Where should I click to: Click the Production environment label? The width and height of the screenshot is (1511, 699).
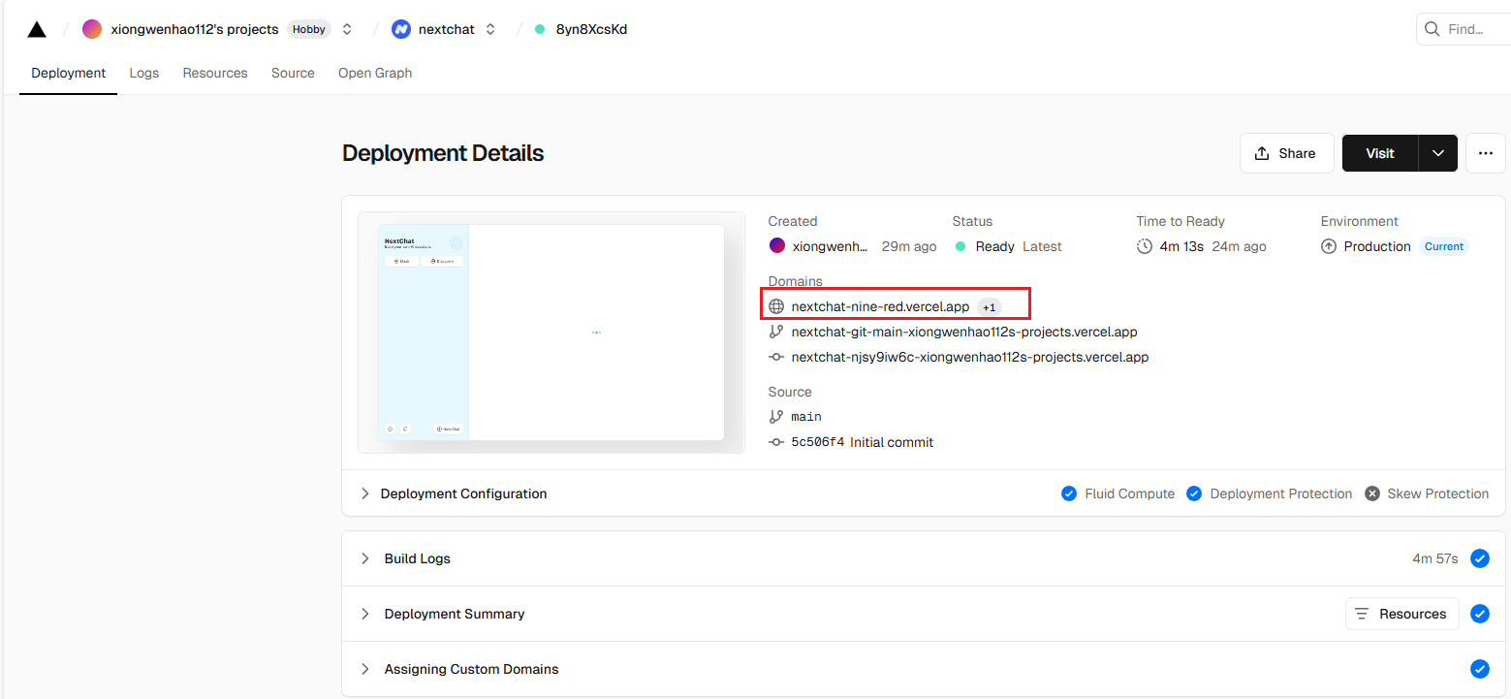point(1377,246)
